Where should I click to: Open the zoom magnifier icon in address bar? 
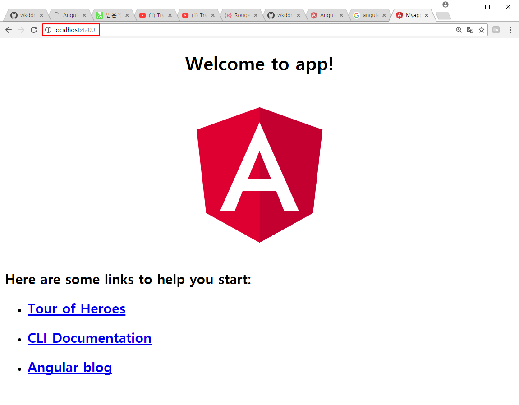[459, 30]
